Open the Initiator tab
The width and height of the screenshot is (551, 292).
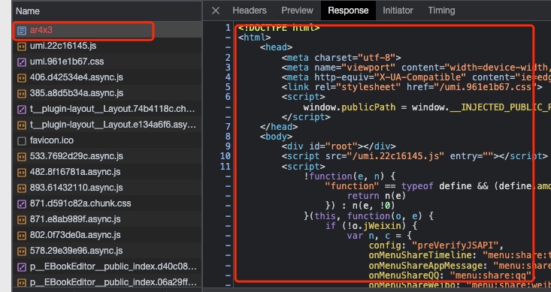pos(398,11)
